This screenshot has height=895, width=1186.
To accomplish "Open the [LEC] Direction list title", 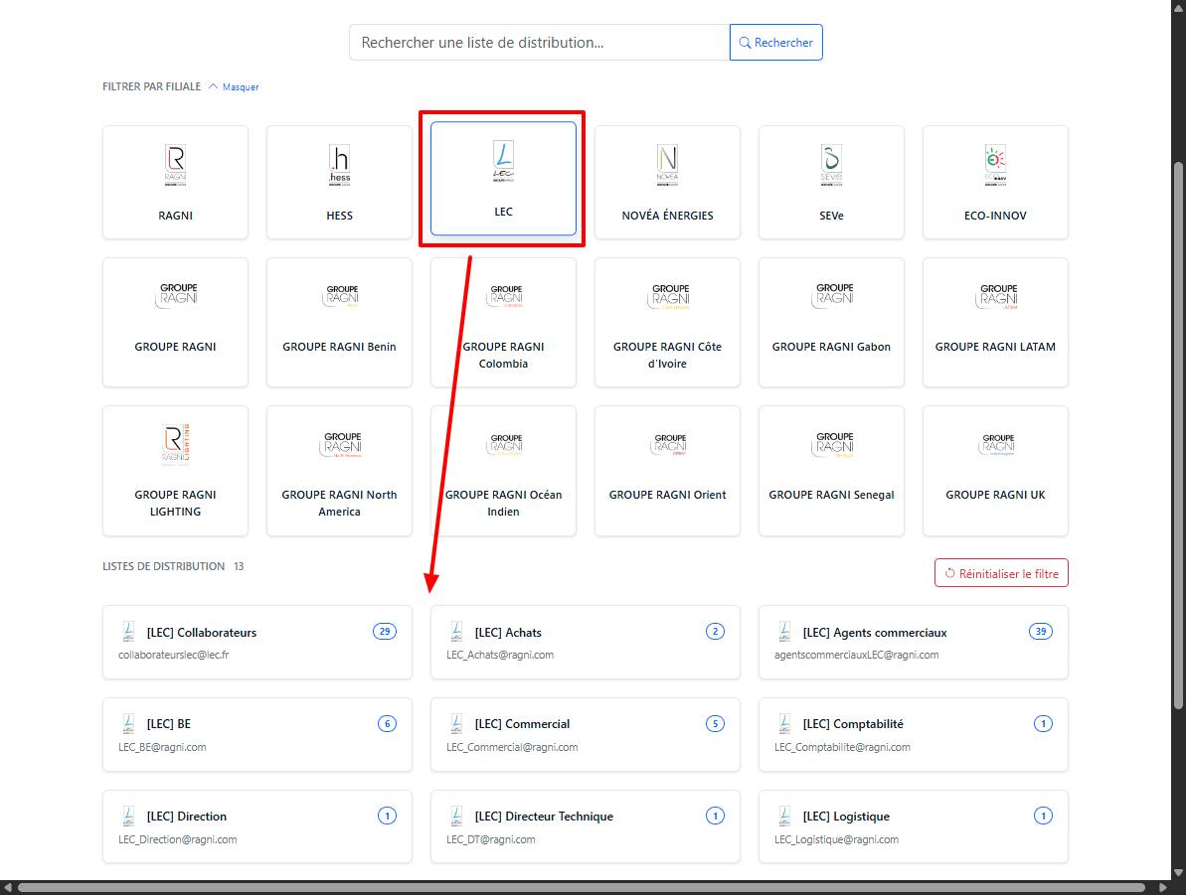I will point(187,817).
